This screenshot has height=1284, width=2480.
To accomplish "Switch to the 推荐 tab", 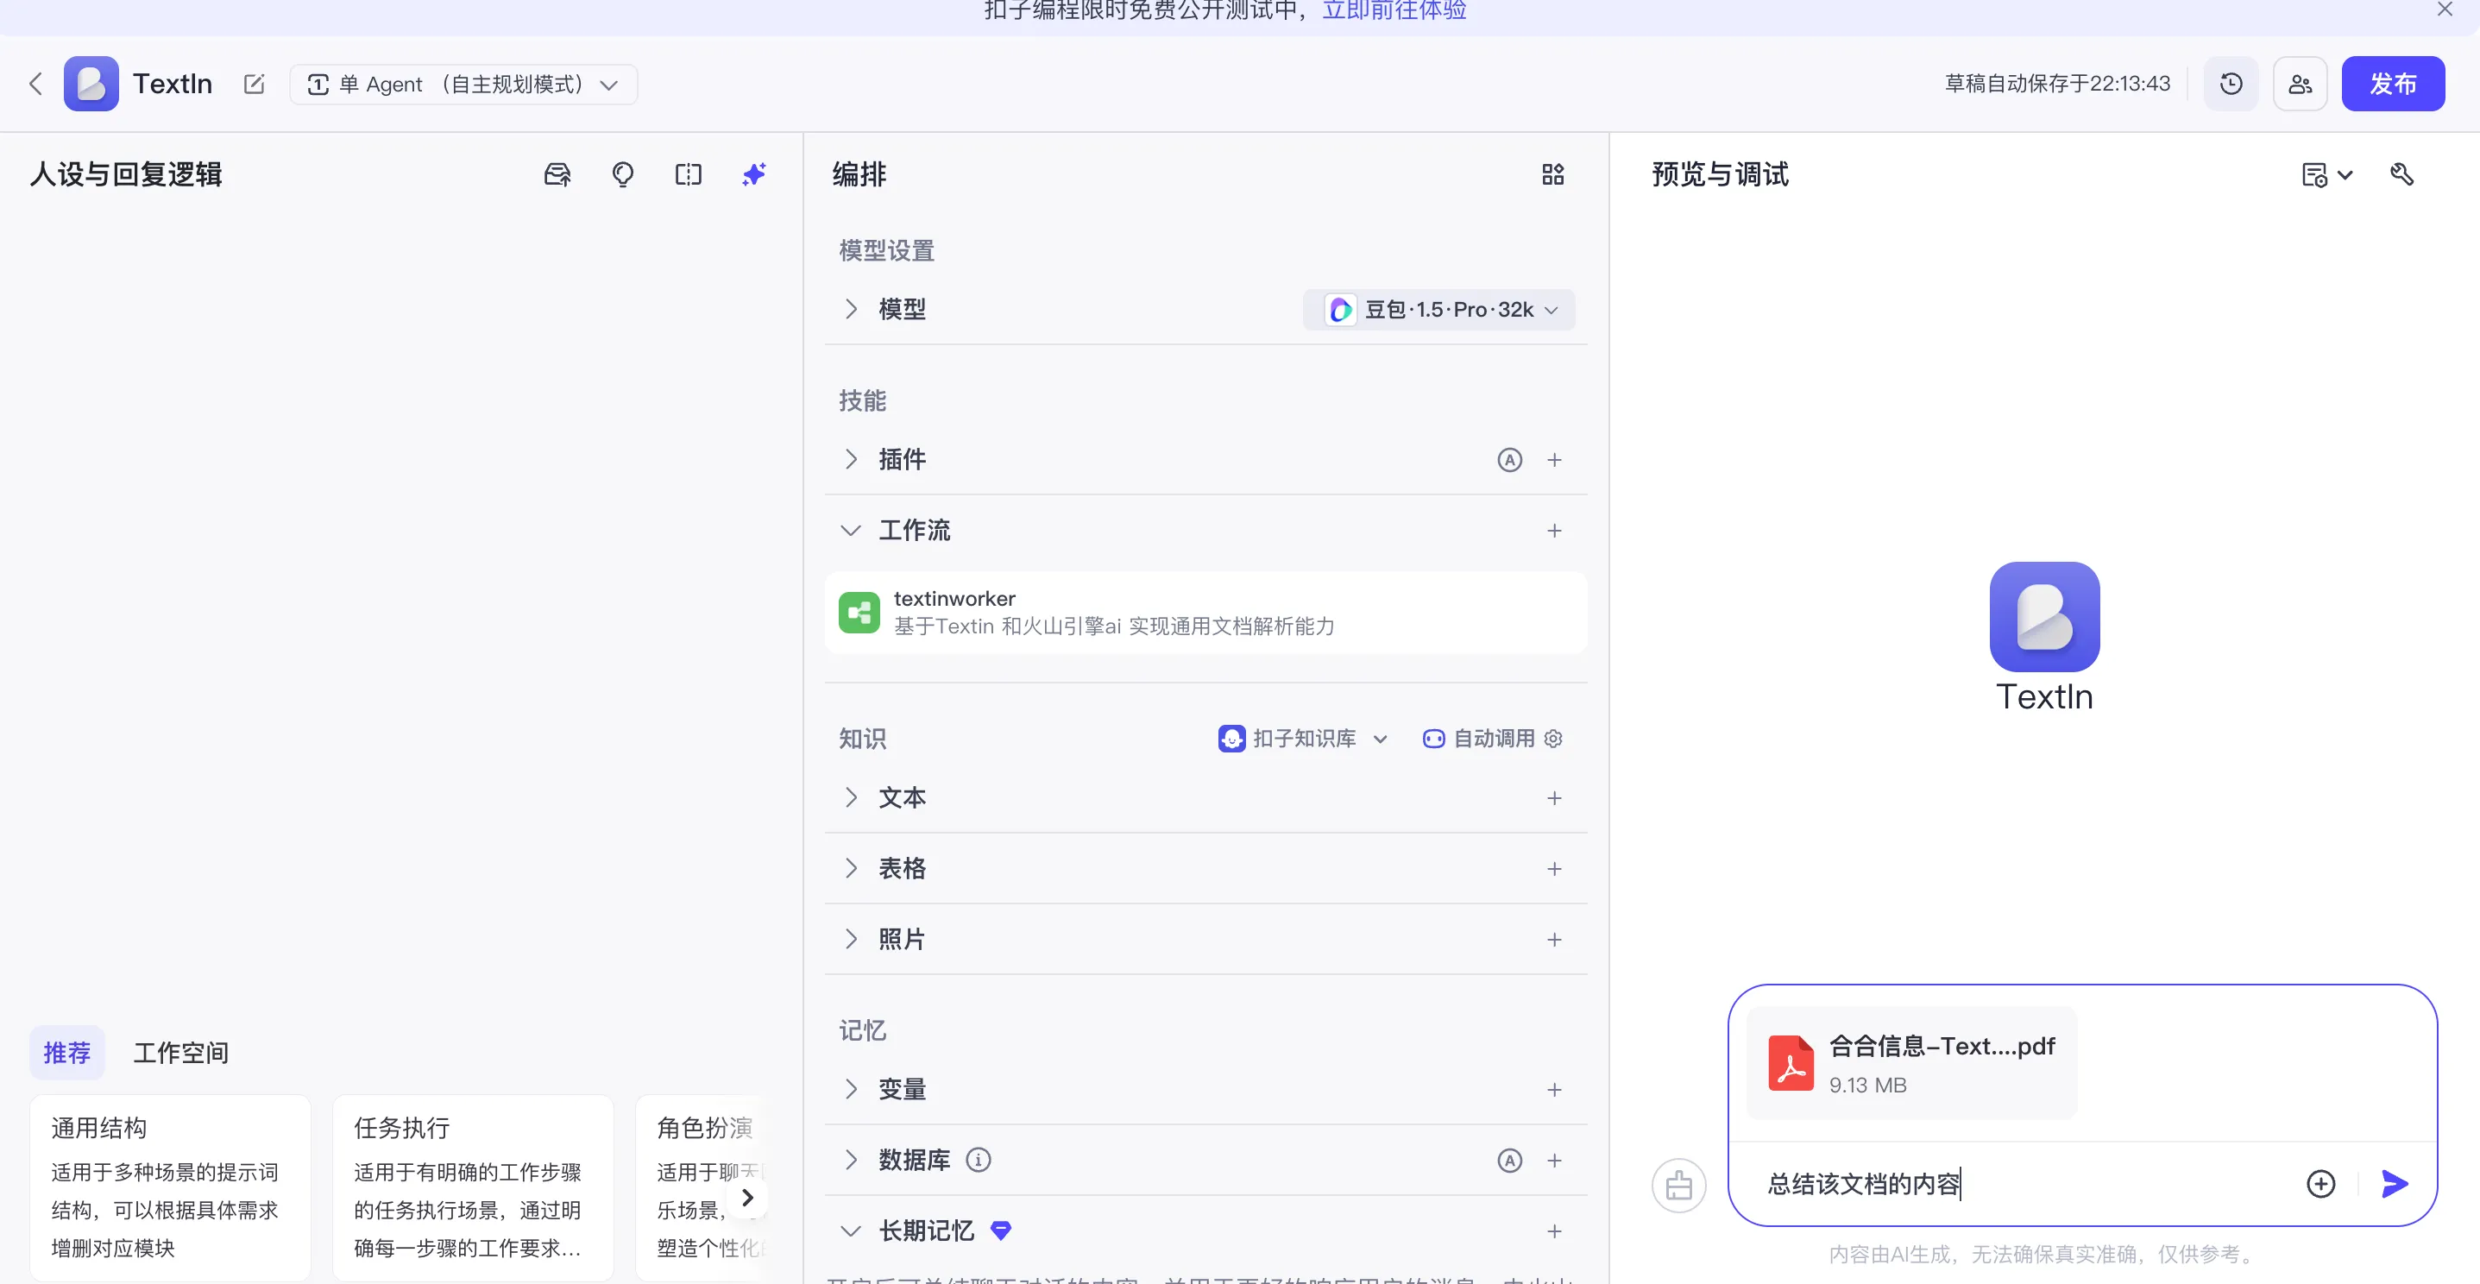I will coord(66,1053).
